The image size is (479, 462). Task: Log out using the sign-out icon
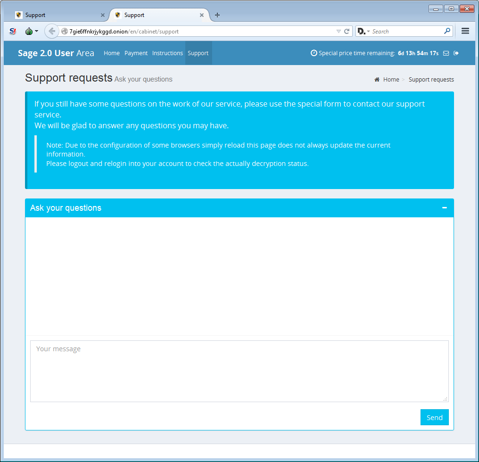click(456, 53)
